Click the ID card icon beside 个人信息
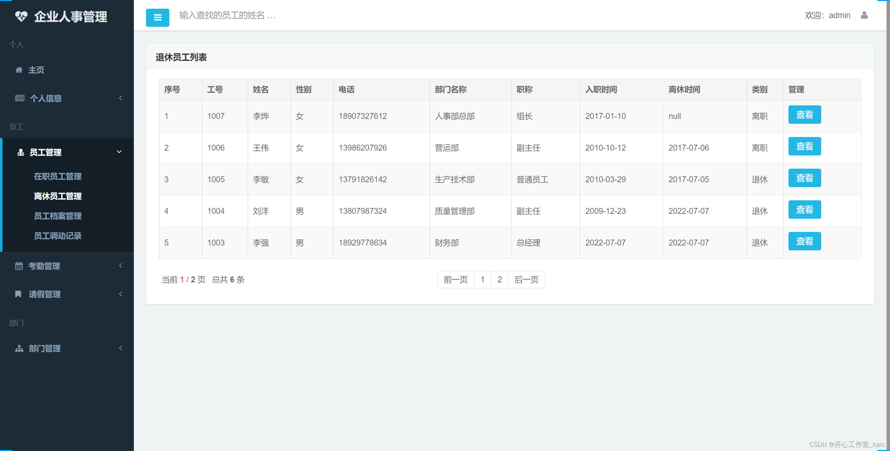The image size is (890, 451). tap(19, 98)
